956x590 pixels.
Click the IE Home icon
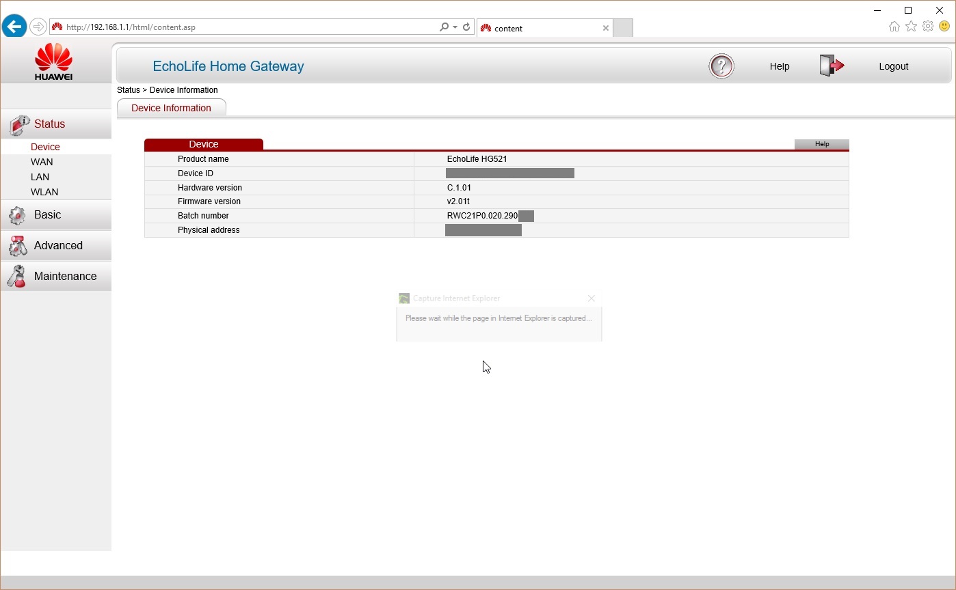pos(894,27)
